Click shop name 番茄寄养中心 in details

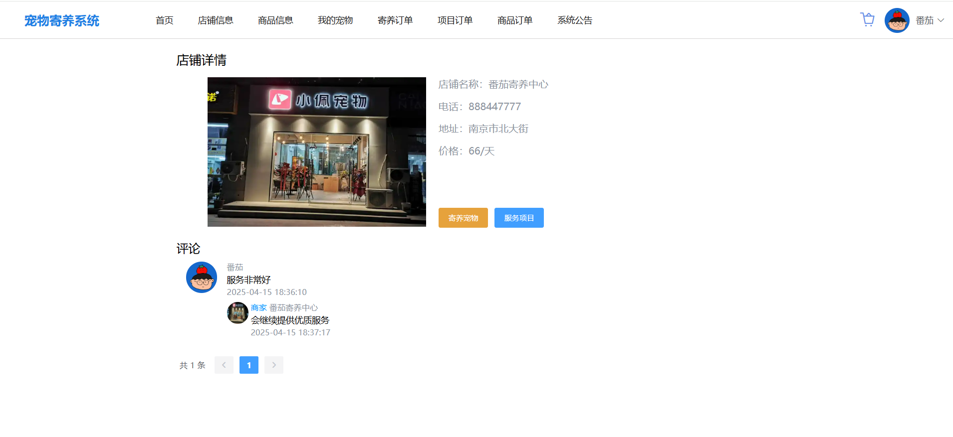pyautogui.click(x=518, y=84)
